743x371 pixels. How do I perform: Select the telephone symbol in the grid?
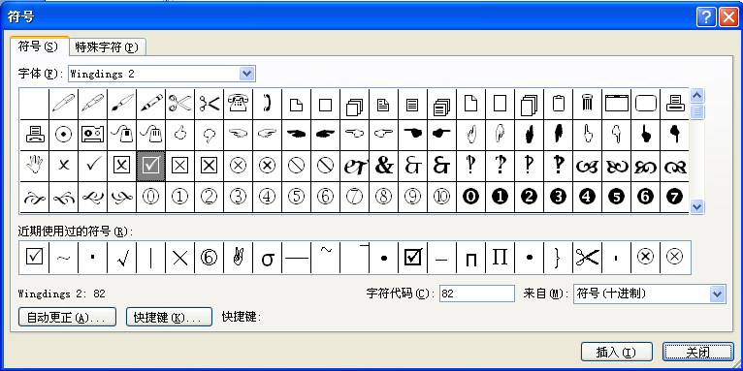238,103
